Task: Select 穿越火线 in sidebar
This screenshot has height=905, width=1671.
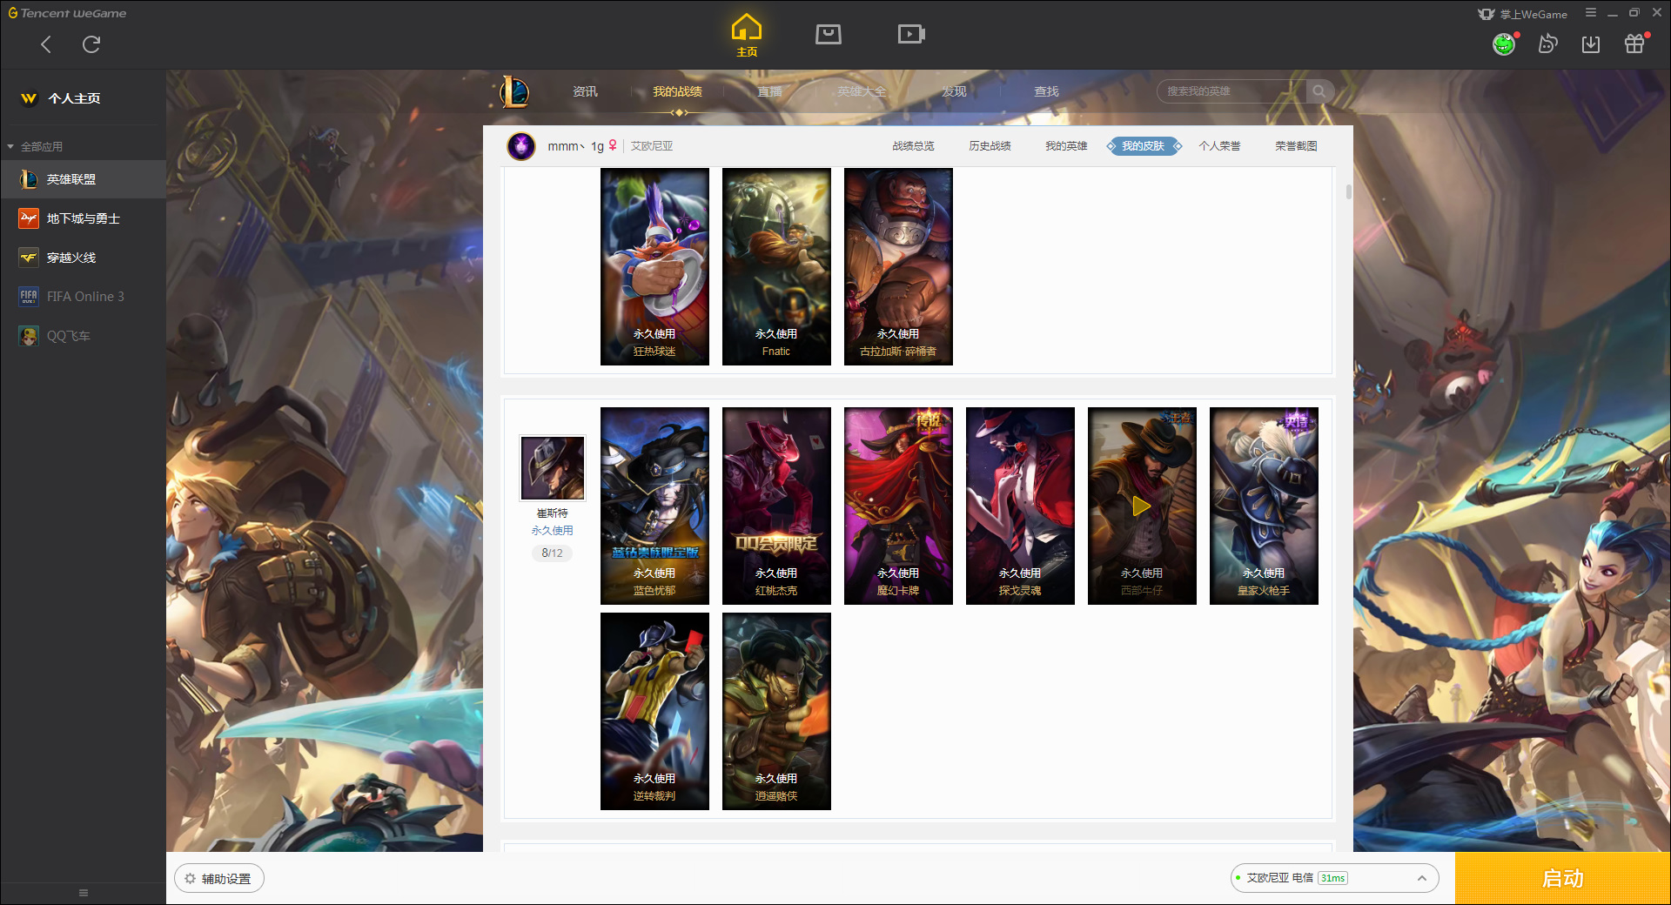Action: tap(83, 258)
